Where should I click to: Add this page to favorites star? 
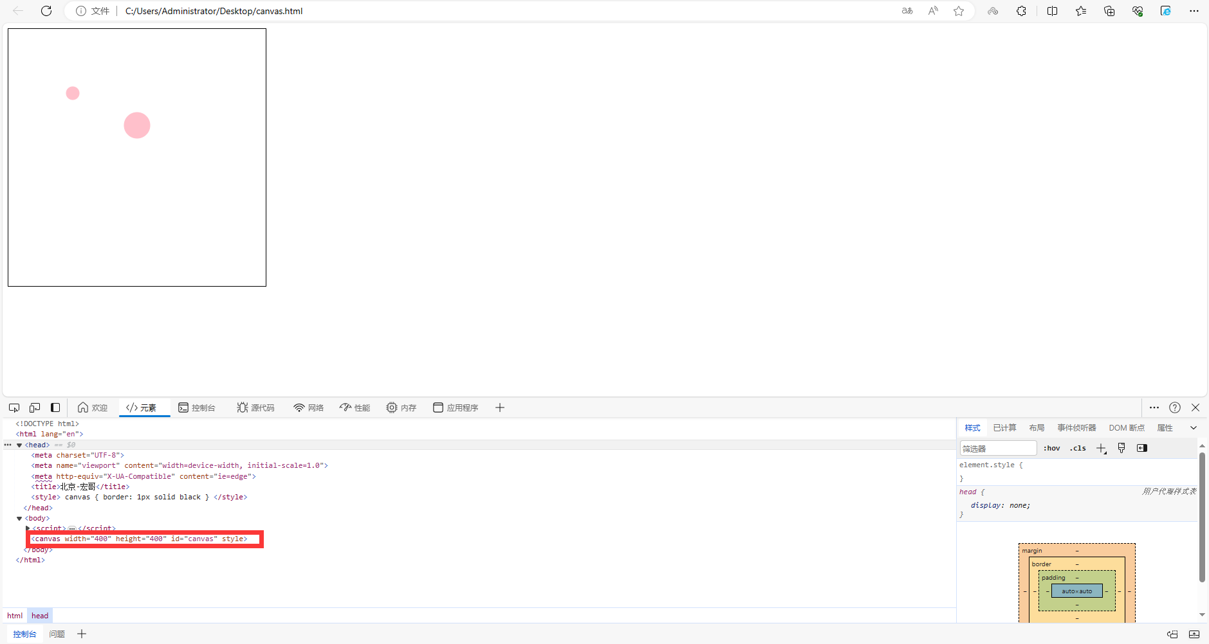pos(959,11)
